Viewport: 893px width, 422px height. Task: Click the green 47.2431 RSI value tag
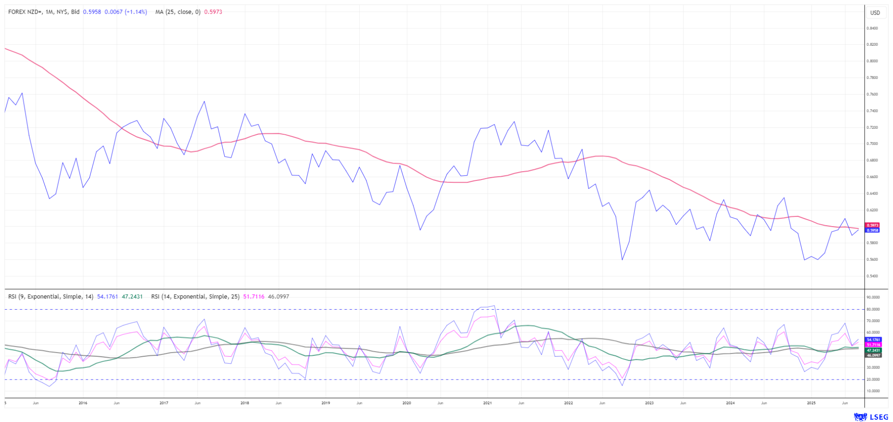pos(873,350)
